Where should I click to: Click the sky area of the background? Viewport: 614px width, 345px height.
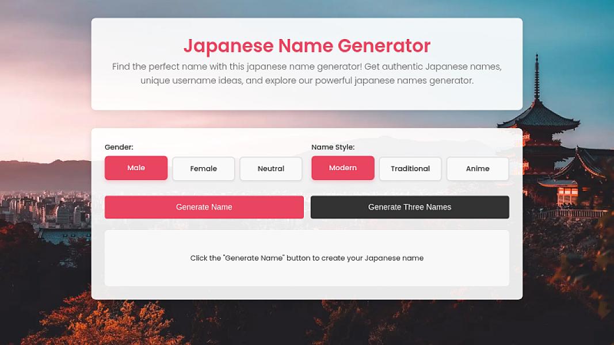coord(46,34)
